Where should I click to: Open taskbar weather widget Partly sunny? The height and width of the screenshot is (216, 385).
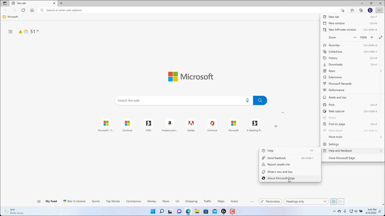click(14, 212)
